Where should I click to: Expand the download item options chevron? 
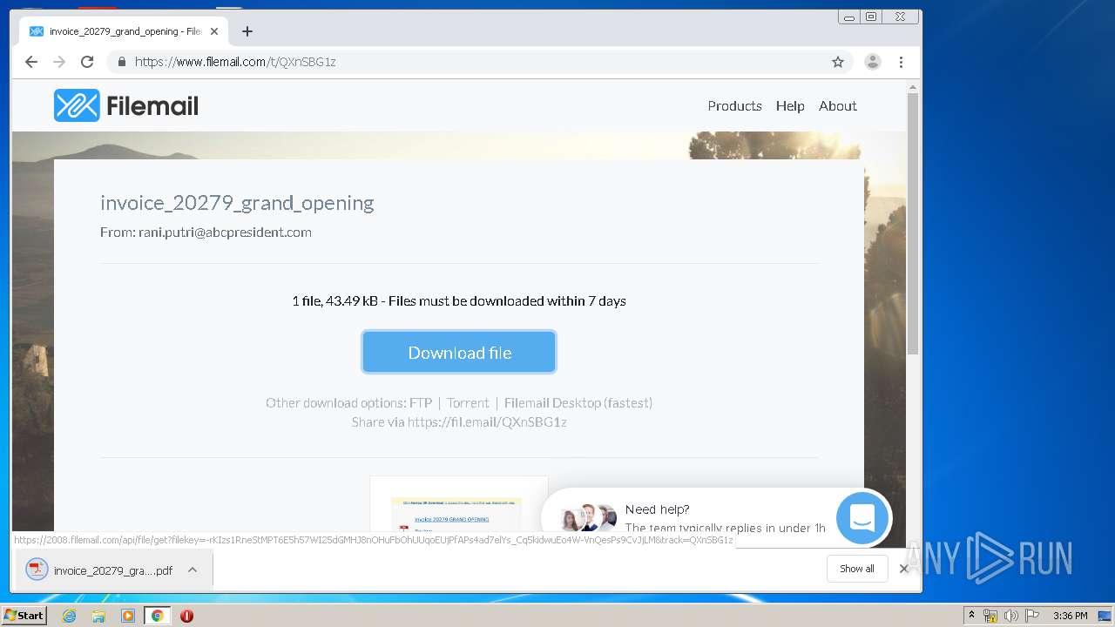tap(193, 570)
